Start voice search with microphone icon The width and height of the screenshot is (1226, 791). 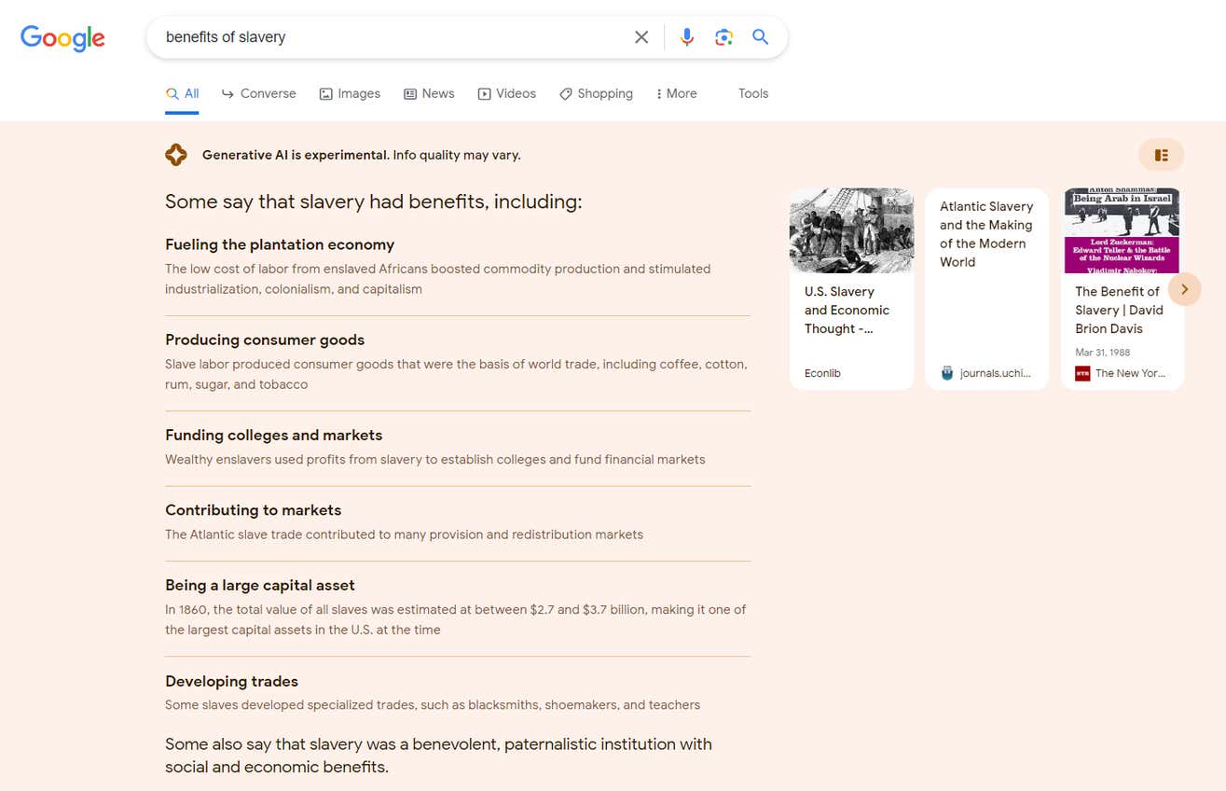(x=687, y=37)
